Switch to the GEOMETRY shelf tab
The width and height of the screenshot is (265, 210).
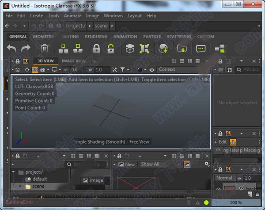[43, 37]
